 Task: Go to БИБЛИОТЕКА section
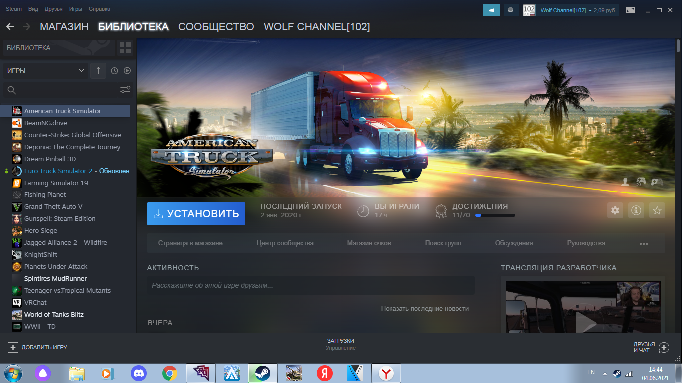point(133,27)
